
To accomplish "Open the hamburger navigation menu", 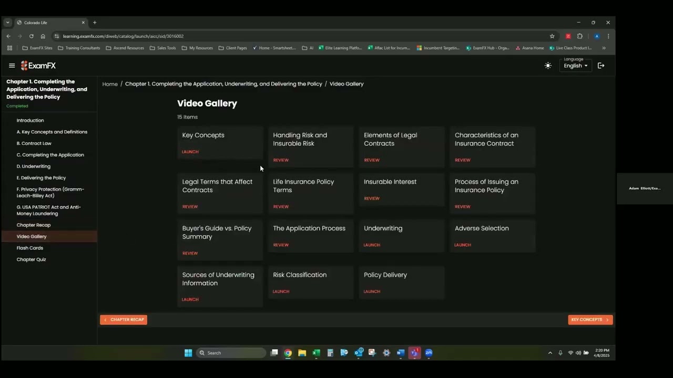I will tap(12, 66).
